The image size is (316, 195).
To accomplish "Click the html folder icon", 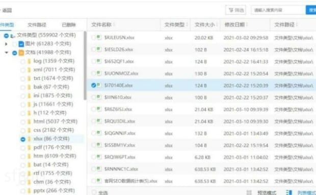I will 29,122.
